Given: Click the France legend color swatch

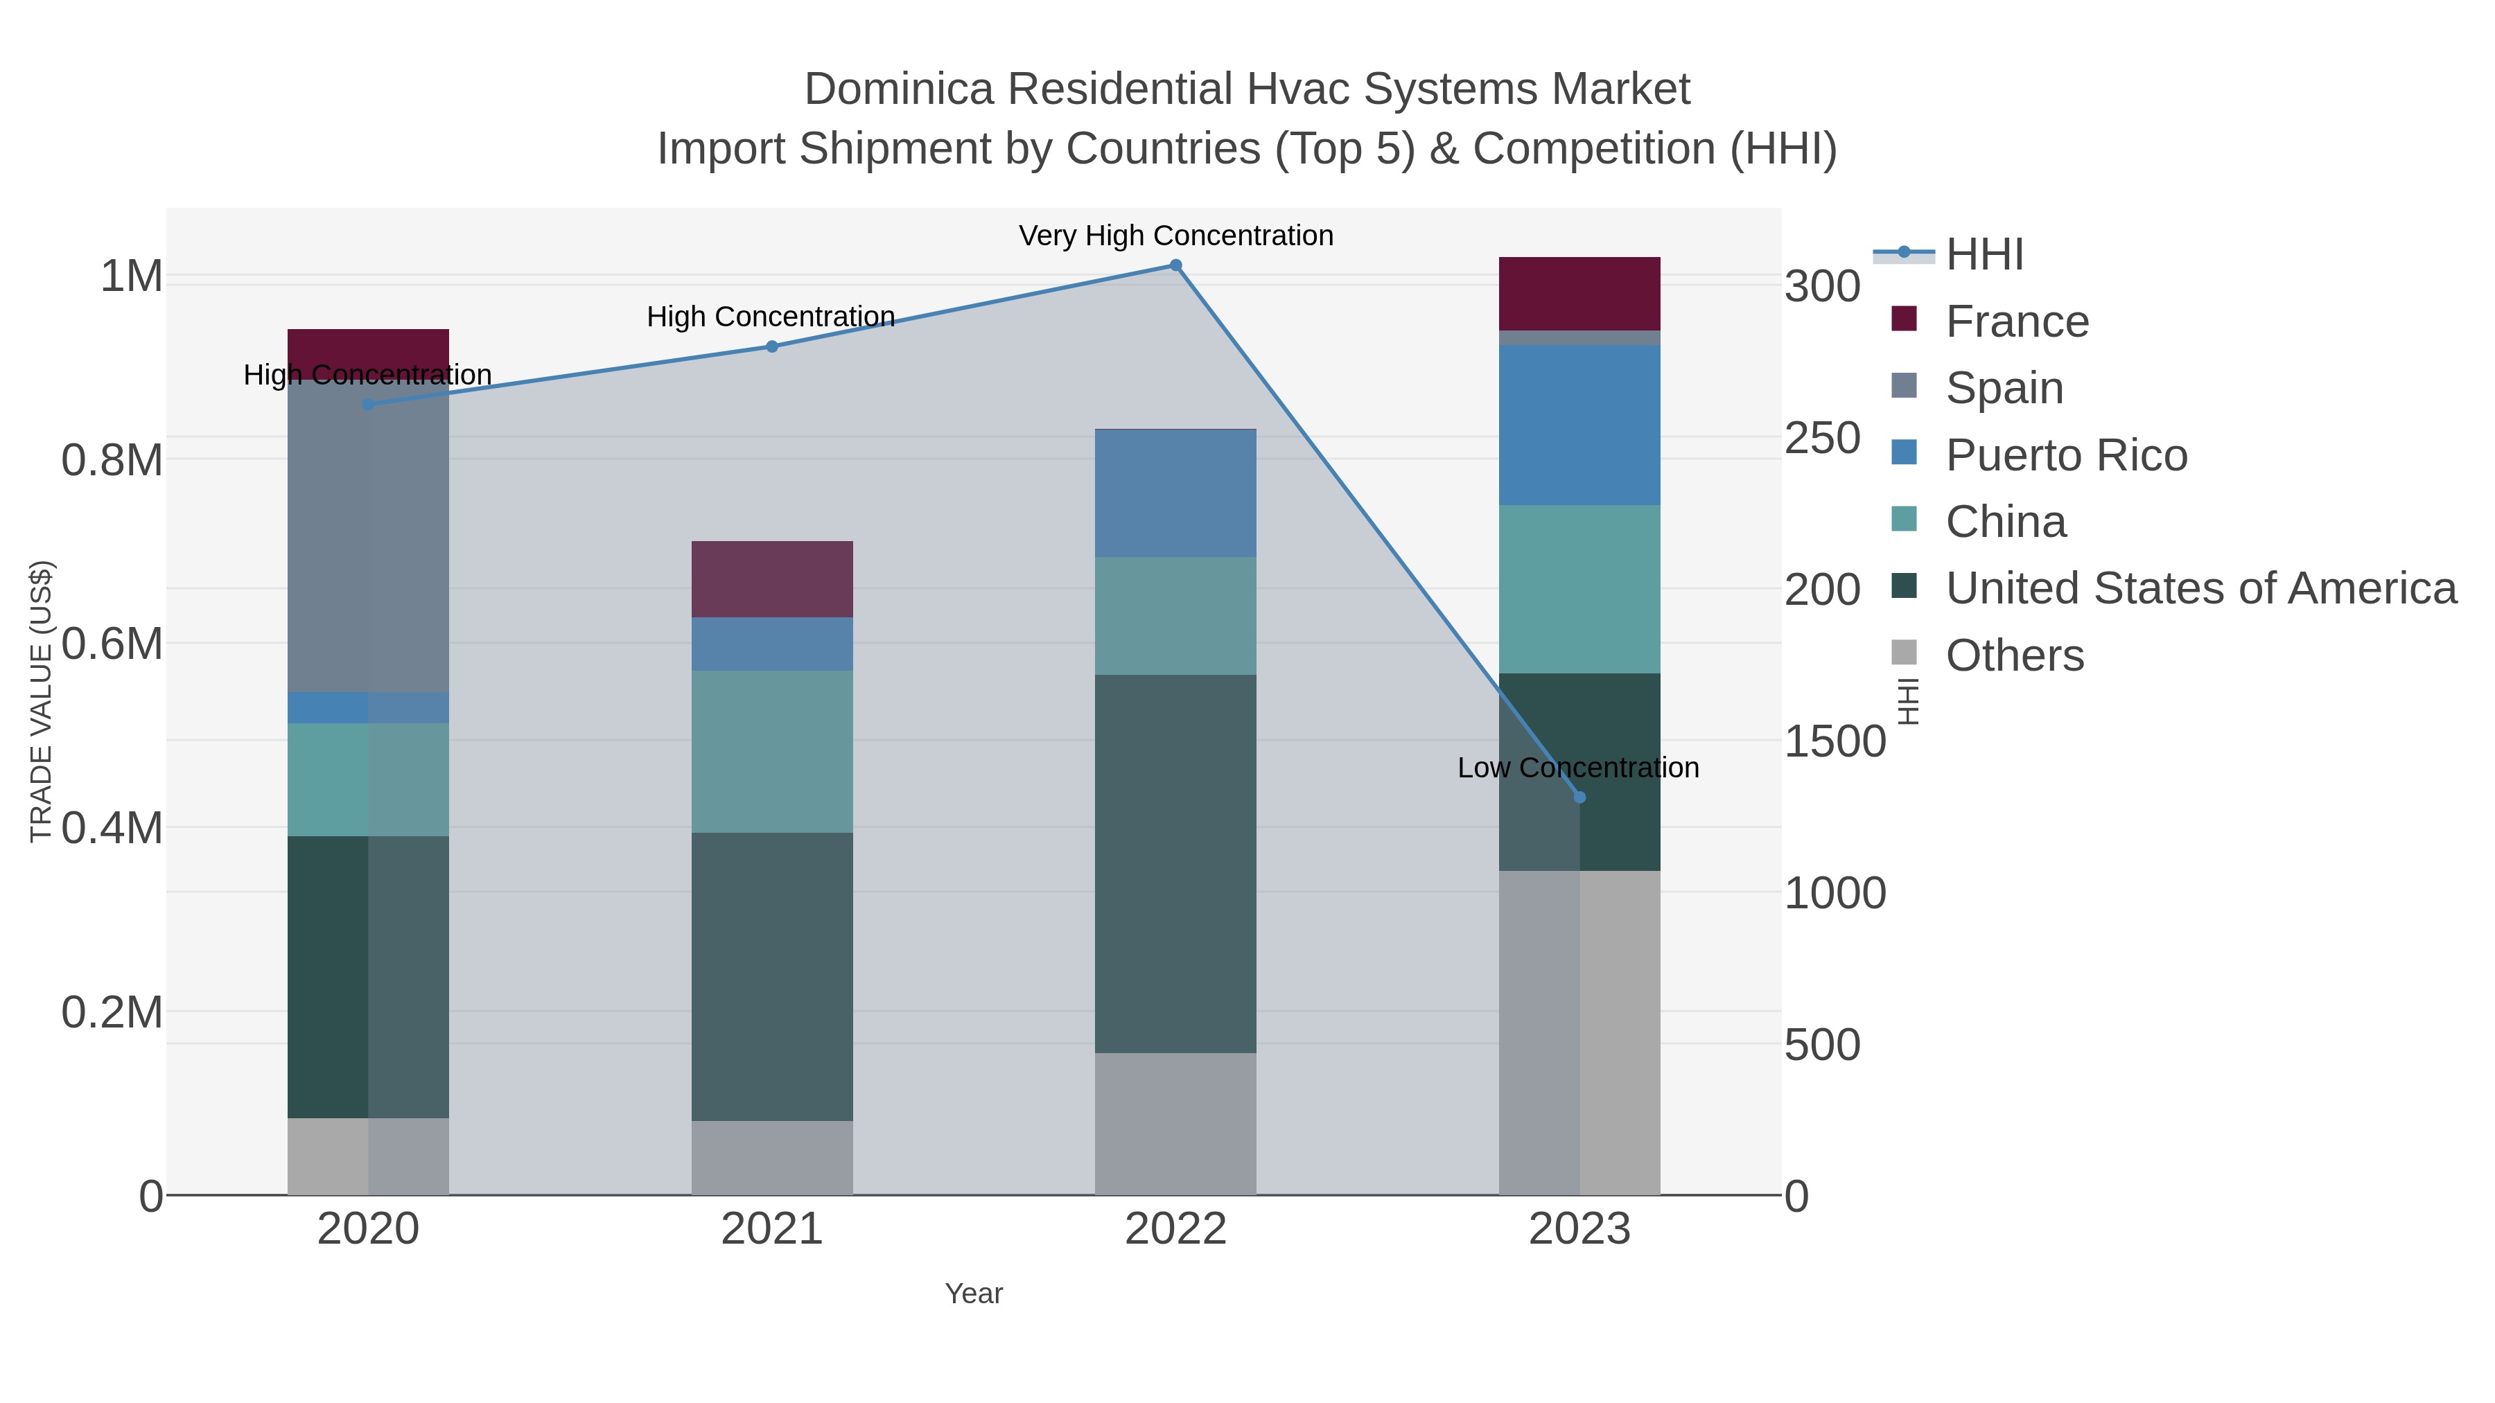Looking at the screenshot, I should tap(1905, 319).
